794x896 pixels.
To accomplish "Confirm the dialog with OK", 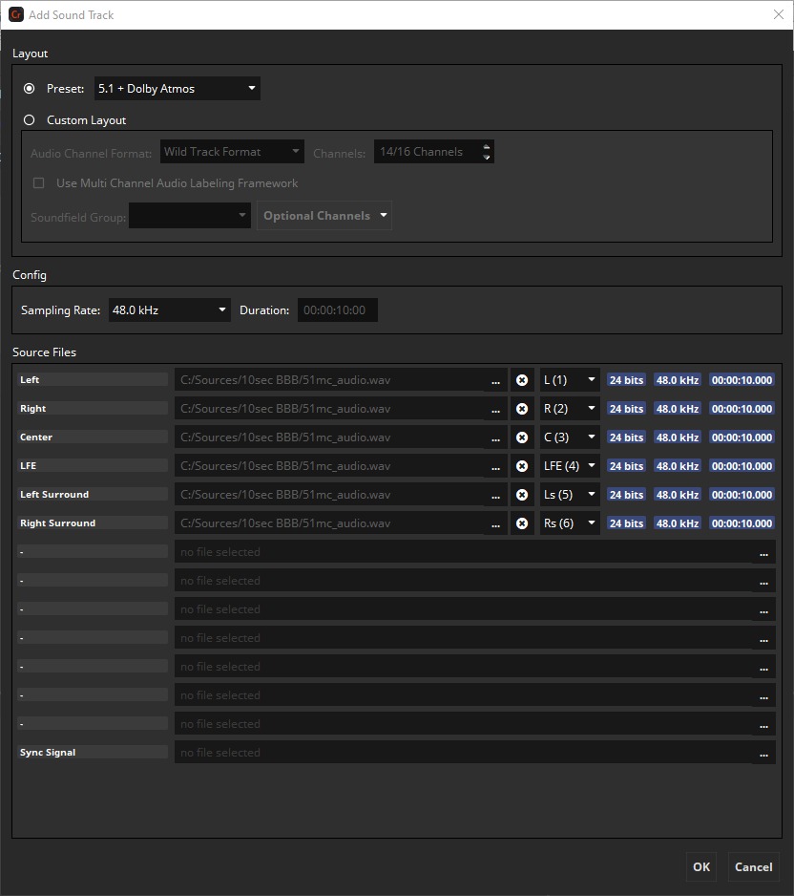I will point(701,867).
